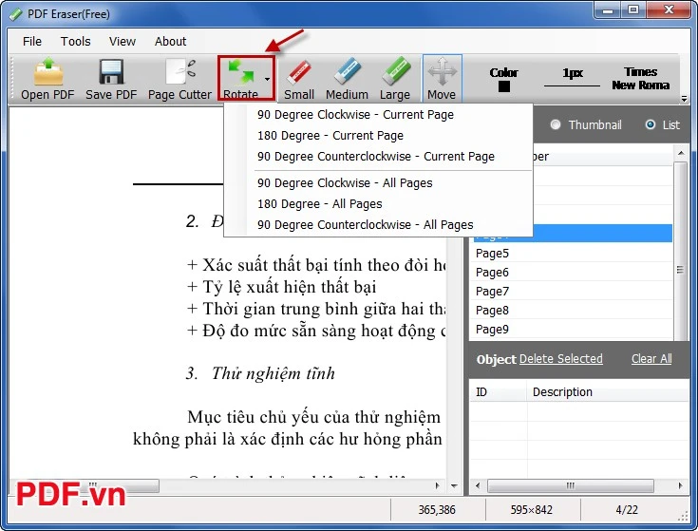Open the Tools menu
This screenshot has width=698, height=531.
click(x=75, y=42)
